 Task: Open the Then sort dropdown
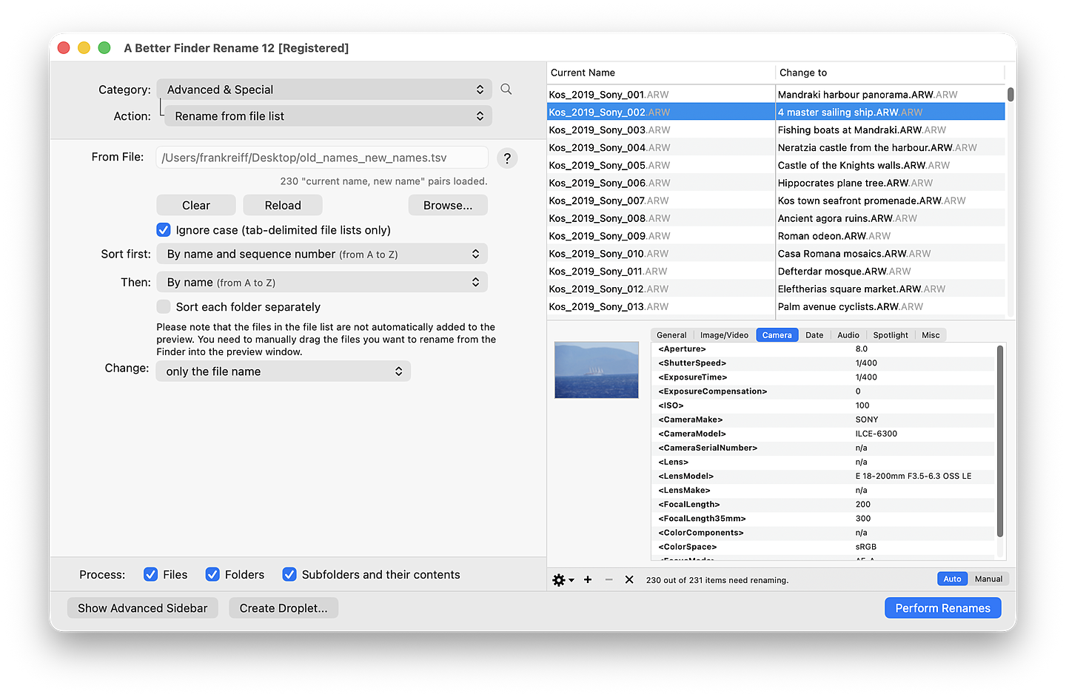(x=322, y=282)
